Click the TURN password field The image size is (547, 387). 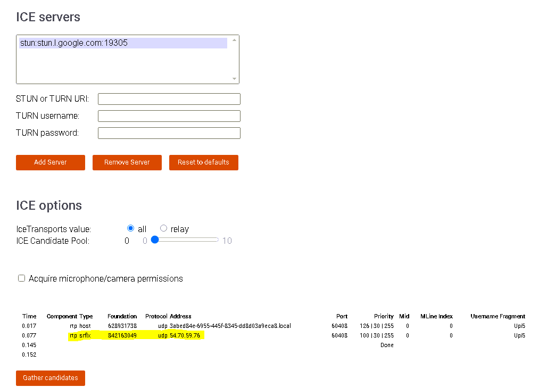(x=169, y=133)
